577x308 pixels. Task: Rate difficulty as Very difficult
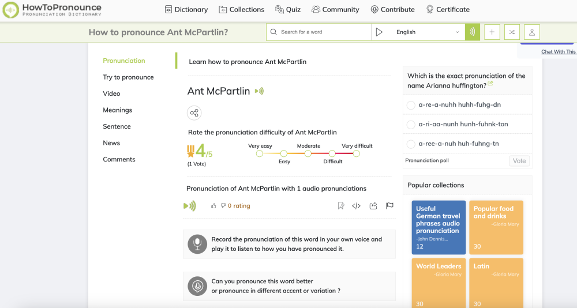[x=356, y=153]
